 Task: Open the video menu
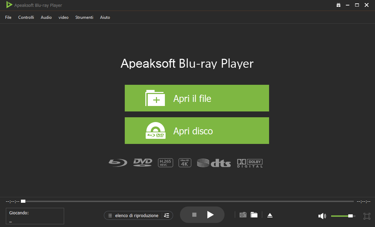point(63,17)
